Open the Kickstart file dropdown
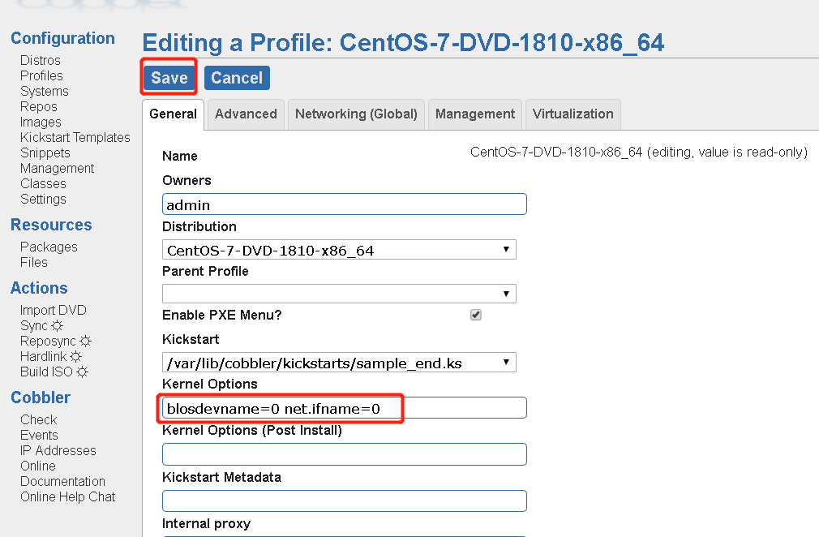 pyautogui.click(x=339, y=363)
